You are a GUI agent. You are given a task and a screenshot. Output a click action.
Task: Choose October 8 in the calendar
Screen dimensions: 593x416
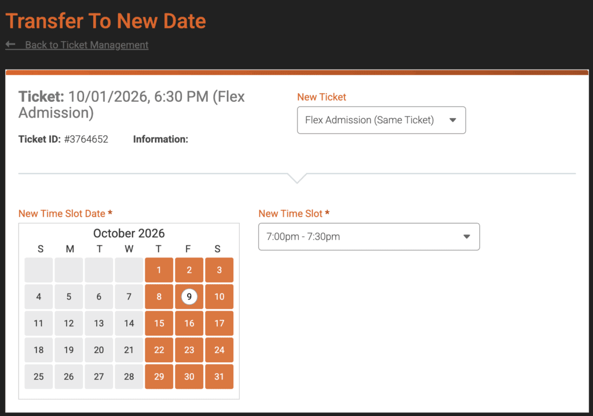point(159,297)
